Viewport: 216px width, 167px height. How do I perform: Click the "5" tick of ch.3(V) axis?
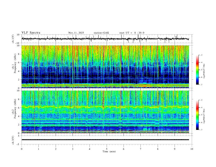pyautogui.click(x=19, y=136)
